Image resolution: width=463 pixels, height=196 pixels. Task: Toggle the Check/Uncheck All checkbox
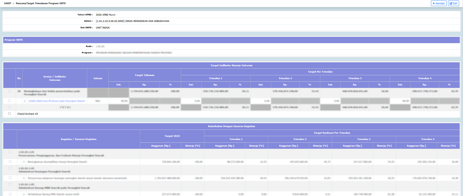(x=10, y=113)
